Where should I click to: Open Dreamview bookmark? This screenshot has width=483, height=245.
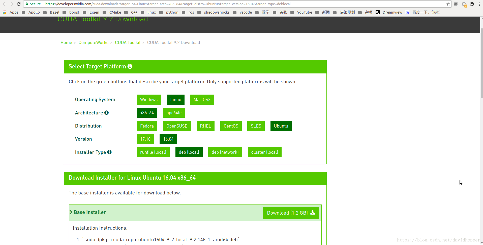coord(389,12)
